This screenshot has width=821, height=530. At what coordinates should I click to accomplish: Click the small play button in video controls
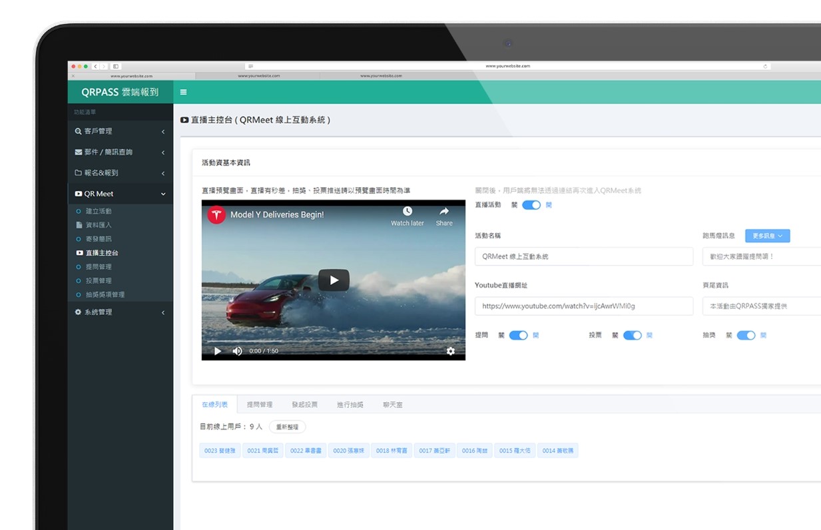(x=217, y=351)
